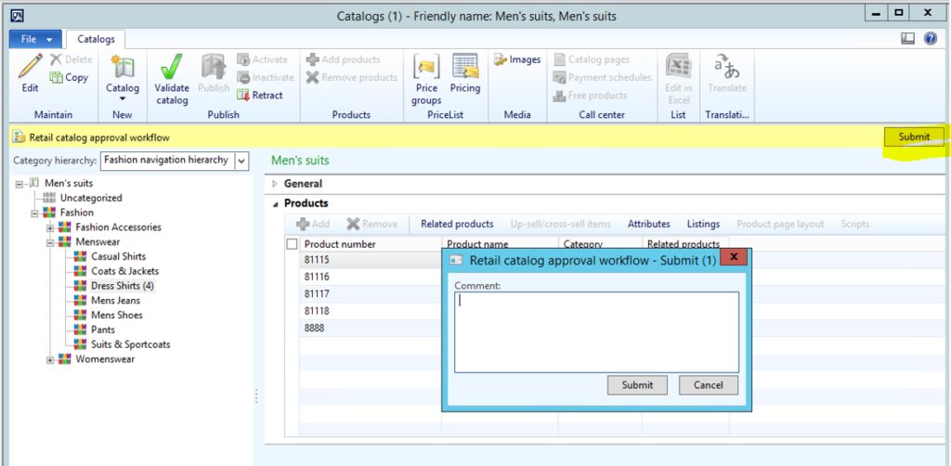Image resolution: width=951 pixels, height=466 pixels.
Task: Click the Comment text box
Action: 596,331
